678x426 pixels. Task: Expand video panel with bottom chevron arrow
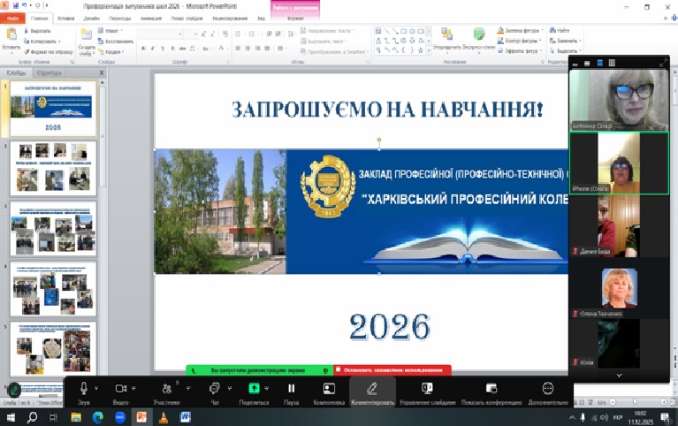click(619, 376)
